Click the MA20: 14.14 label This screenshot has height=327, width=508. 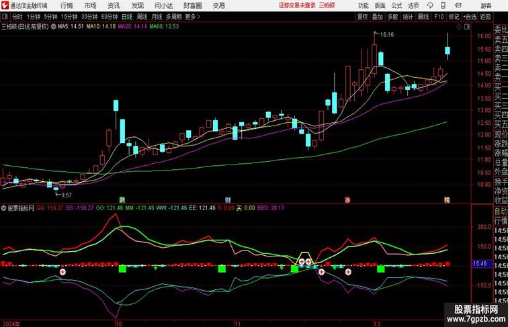(132, 27)
